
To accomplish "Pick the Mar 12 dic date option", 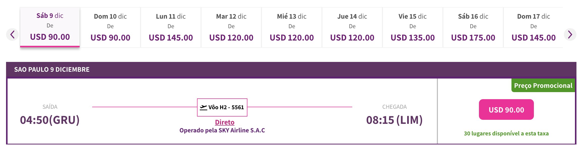I will tap(231, 27).
